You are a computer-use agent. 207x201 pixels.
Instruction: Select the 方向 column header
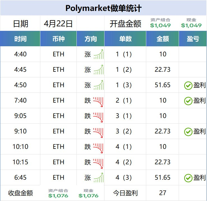[90, 39]
